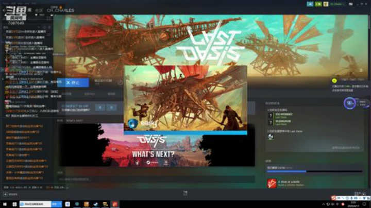Click the circular purple performance widget
Image resolution: width=371 pixels, height=208 pixels.
click(350, 103)
